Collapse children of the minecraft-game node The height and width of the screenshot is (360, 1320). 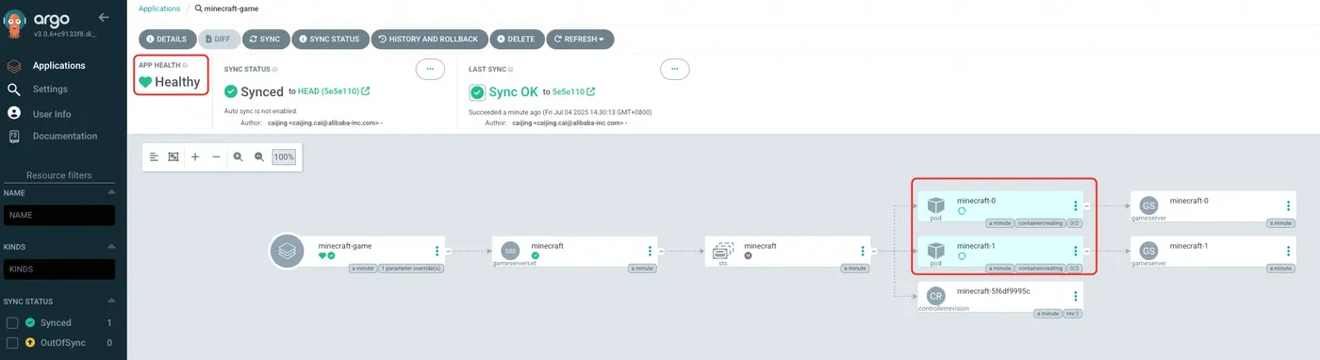[x=449, y=251]
